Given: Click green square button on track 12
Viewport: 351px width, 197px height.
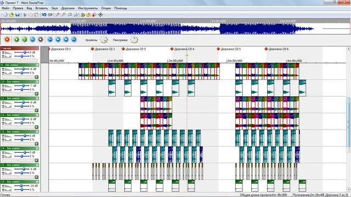Looking at the screenshot, I should click(37, 127).
